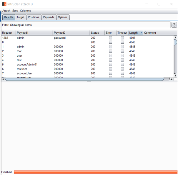The height and width of the screenshot is (175, 178).
Task: Toggle Timeout checkbox for request 1282
Action: (x=122, y=38)
